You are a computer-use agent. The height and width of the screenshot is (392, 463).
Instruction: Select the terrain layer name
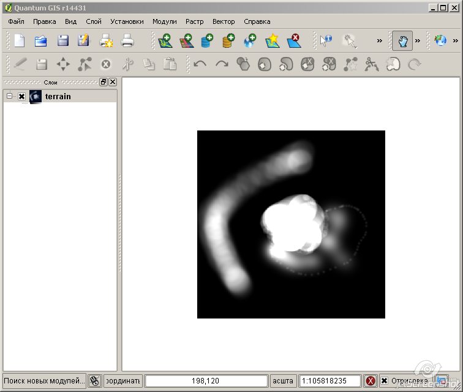click(58, 97)
